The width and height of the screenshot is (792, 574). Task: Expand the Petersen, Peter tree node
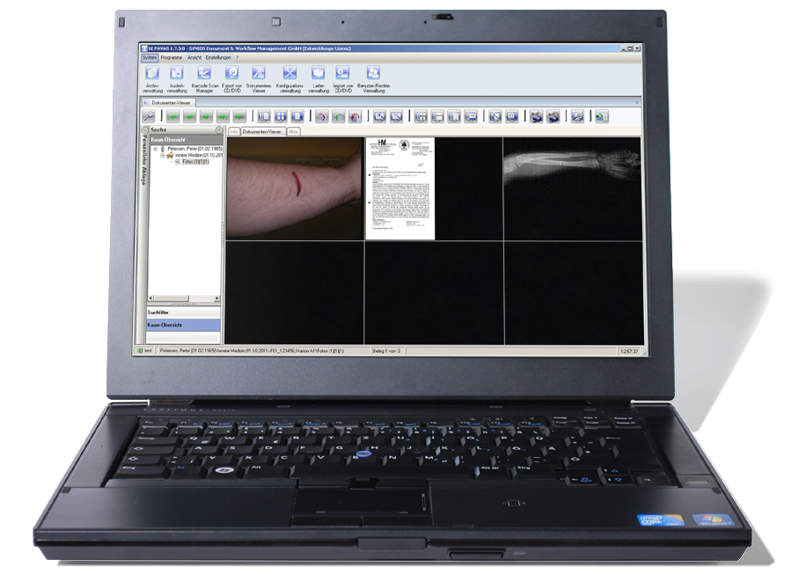tap(156, 149)
